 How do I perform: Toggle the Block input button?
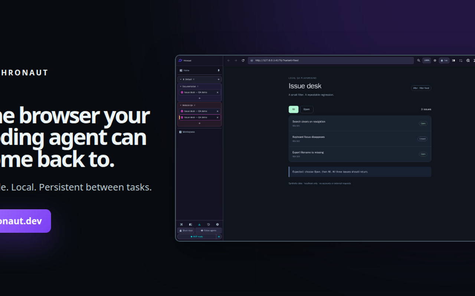coord(186,231)
